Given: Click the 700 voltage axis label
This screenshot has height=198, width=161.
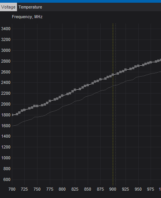Looking at the screenshot, I should (x=12, y=189).
